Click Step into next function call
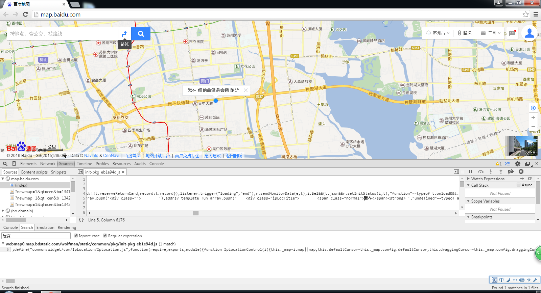Image resolution: width=541 pixels, height=293 pixels. 491,172
